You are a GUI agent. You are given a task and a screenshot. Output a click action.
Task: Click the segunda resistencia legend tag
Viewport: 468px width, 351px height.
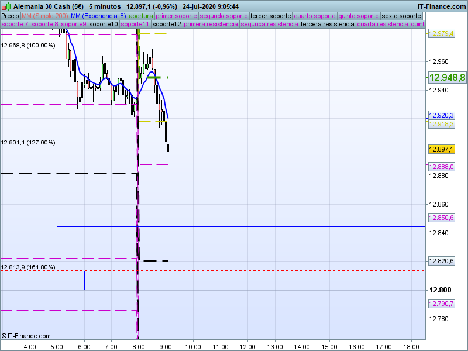(x=269, y=24)
